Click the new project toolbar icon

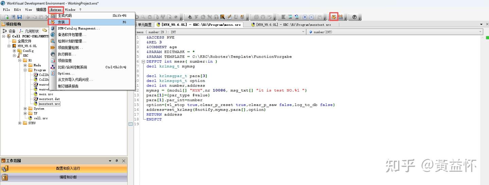click(x=6, y=17)
